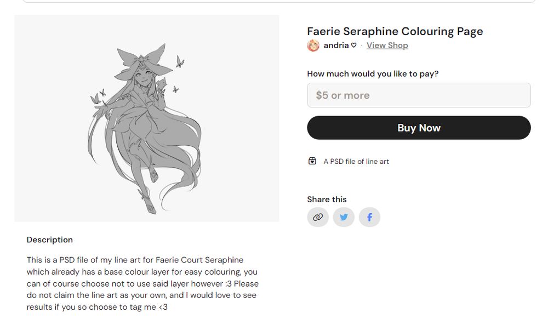Click 'How much would you like to pay?' label
Screen dimensions: 548x319
pos(373,73)
